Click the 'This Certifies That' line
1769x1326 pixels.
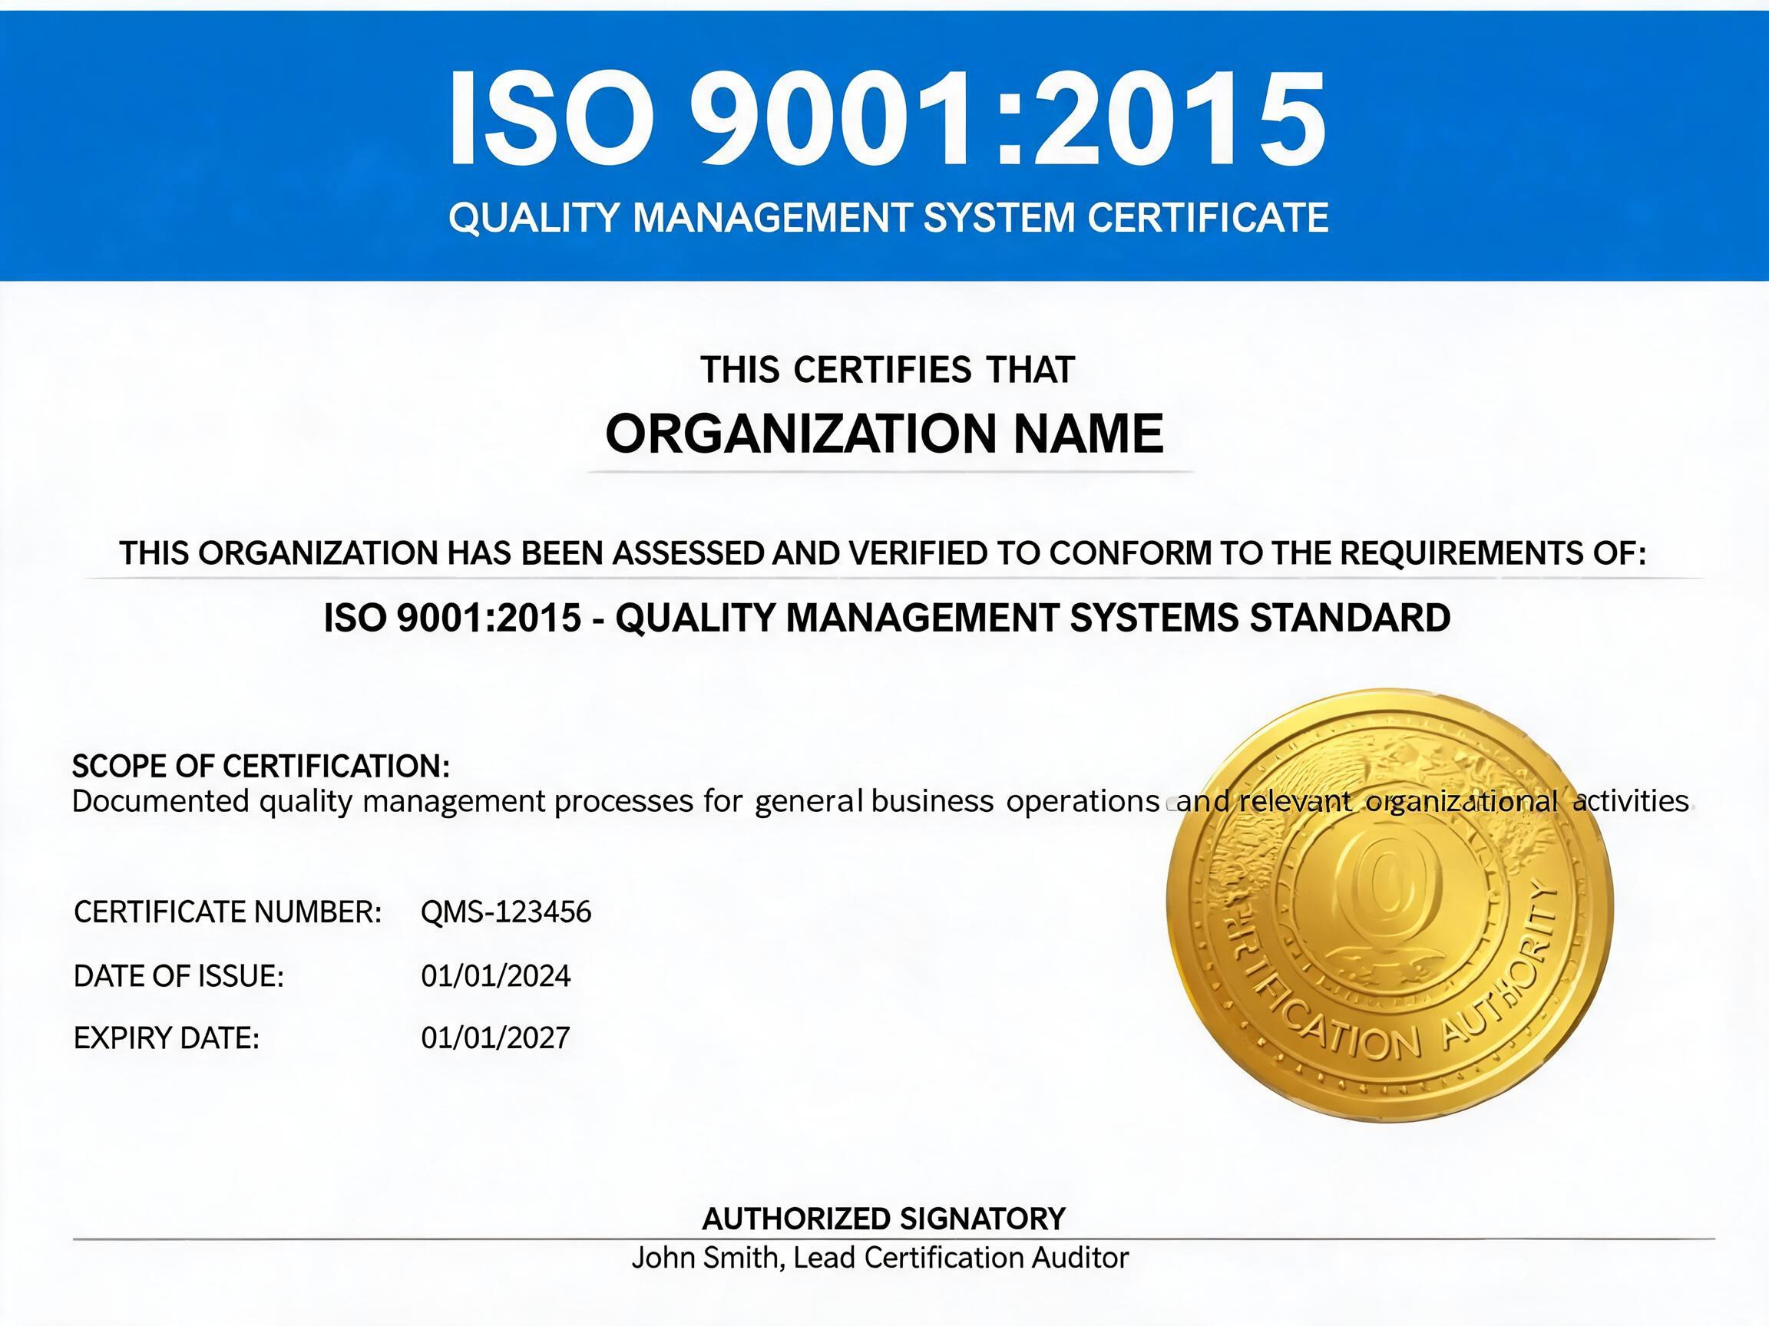[x=888, y=370]
